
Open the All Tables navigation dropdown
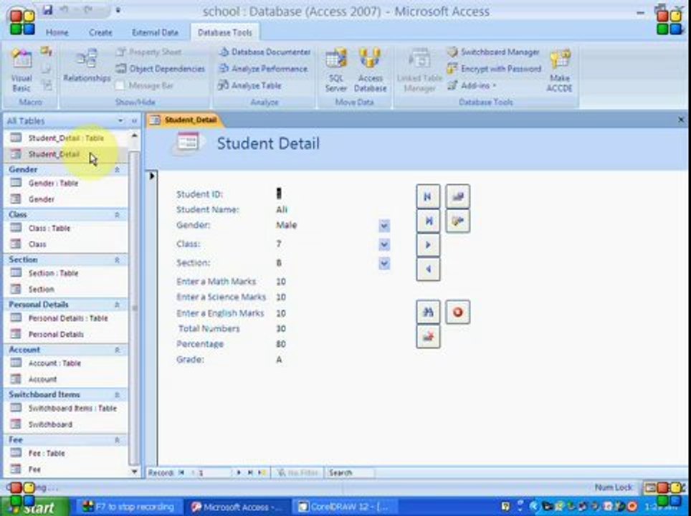[x=120, y=120]
